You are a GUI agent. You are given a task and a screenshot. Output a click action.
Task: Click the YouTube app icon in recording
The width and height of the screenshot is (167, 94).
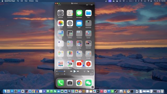79,64
